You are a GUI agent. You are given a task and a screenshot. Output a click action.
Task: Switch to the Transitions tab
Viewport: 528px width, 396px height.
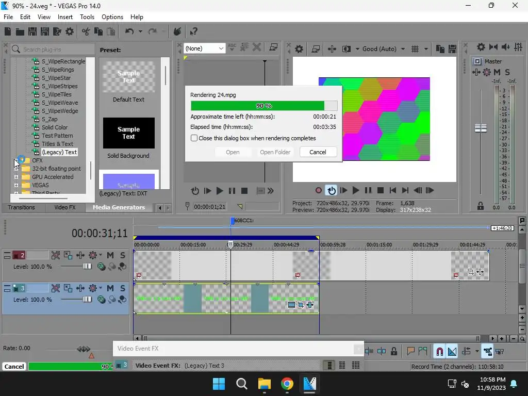[x=21, y=207]
